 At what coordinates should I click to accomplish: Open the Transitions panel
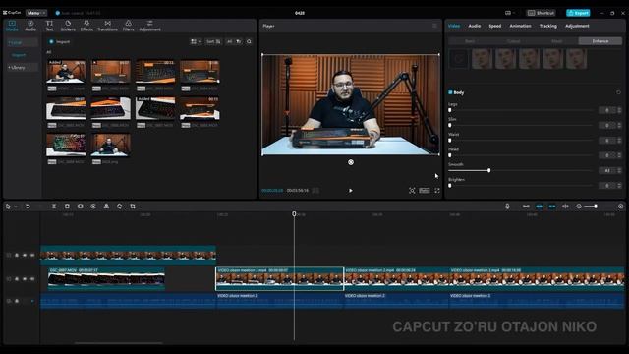(x=107, y=26)
